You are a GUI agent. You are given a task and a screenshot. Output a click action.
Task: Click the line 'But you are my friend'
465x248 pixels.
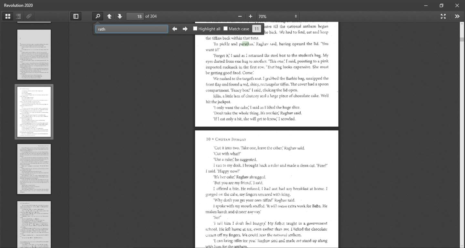point(238,183)
